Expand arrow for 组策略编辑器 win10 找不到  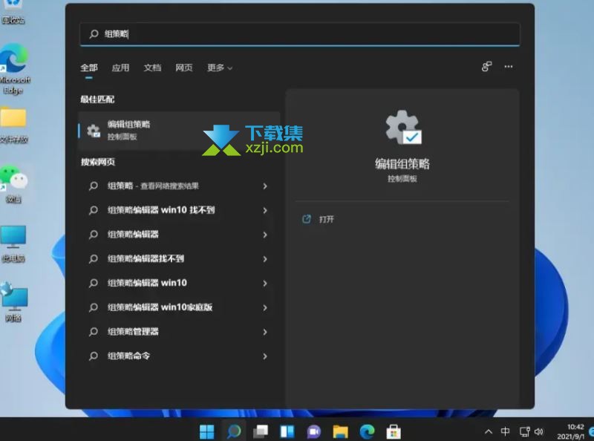click(265, 210)
